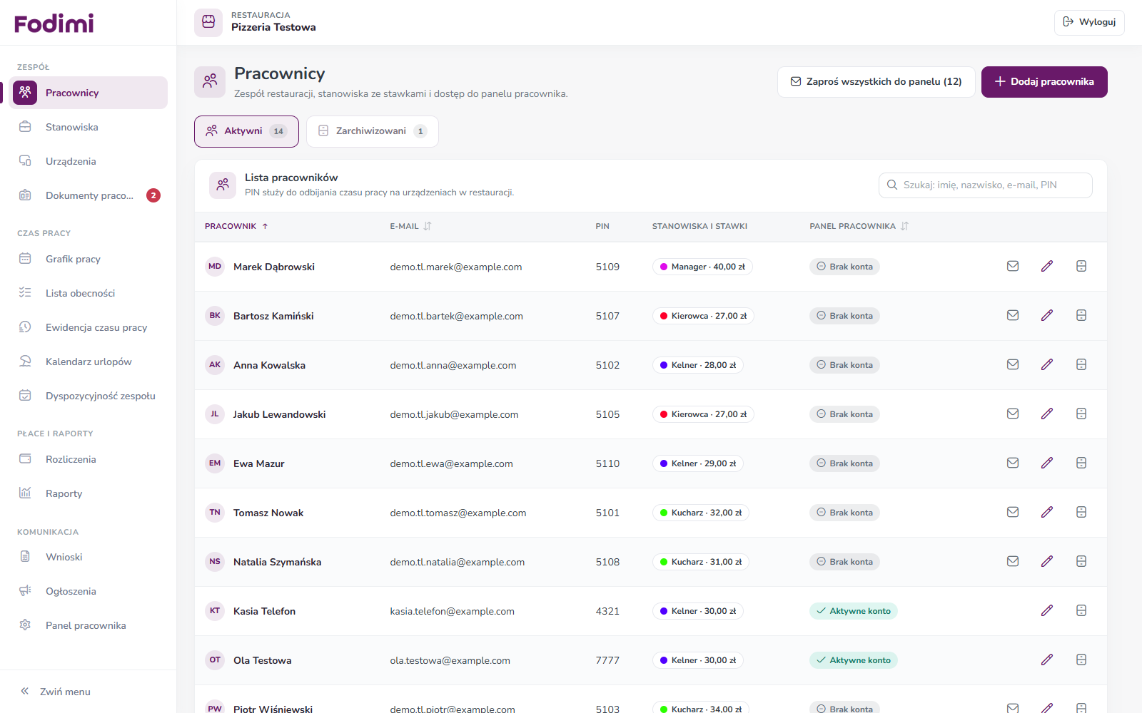This screenshot has height=713, width=1142.
Task: Open Raporty from the sidebar
Action: (89, 493)
